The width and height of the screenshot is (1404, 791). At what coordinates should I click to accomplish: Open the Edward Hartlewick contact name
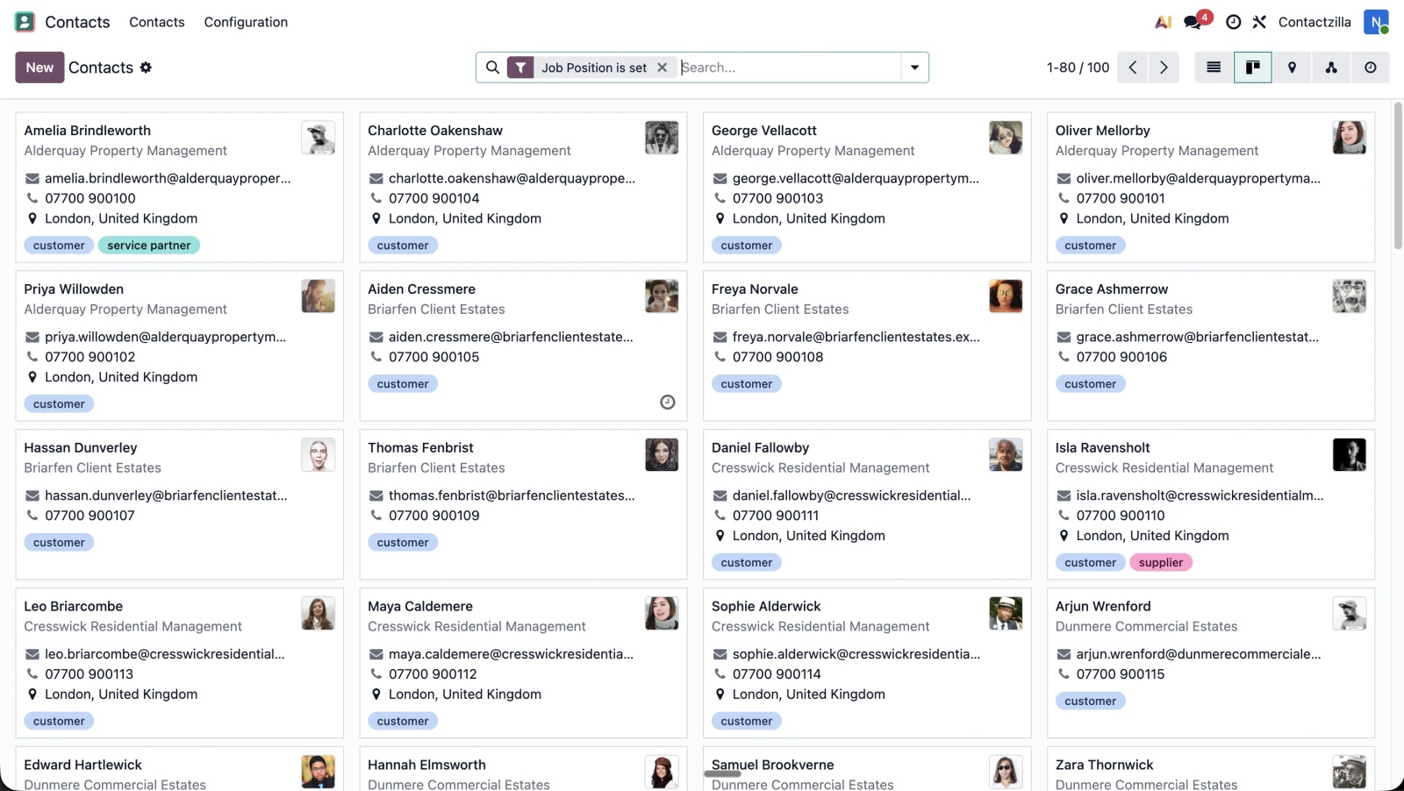click(82, 766)
